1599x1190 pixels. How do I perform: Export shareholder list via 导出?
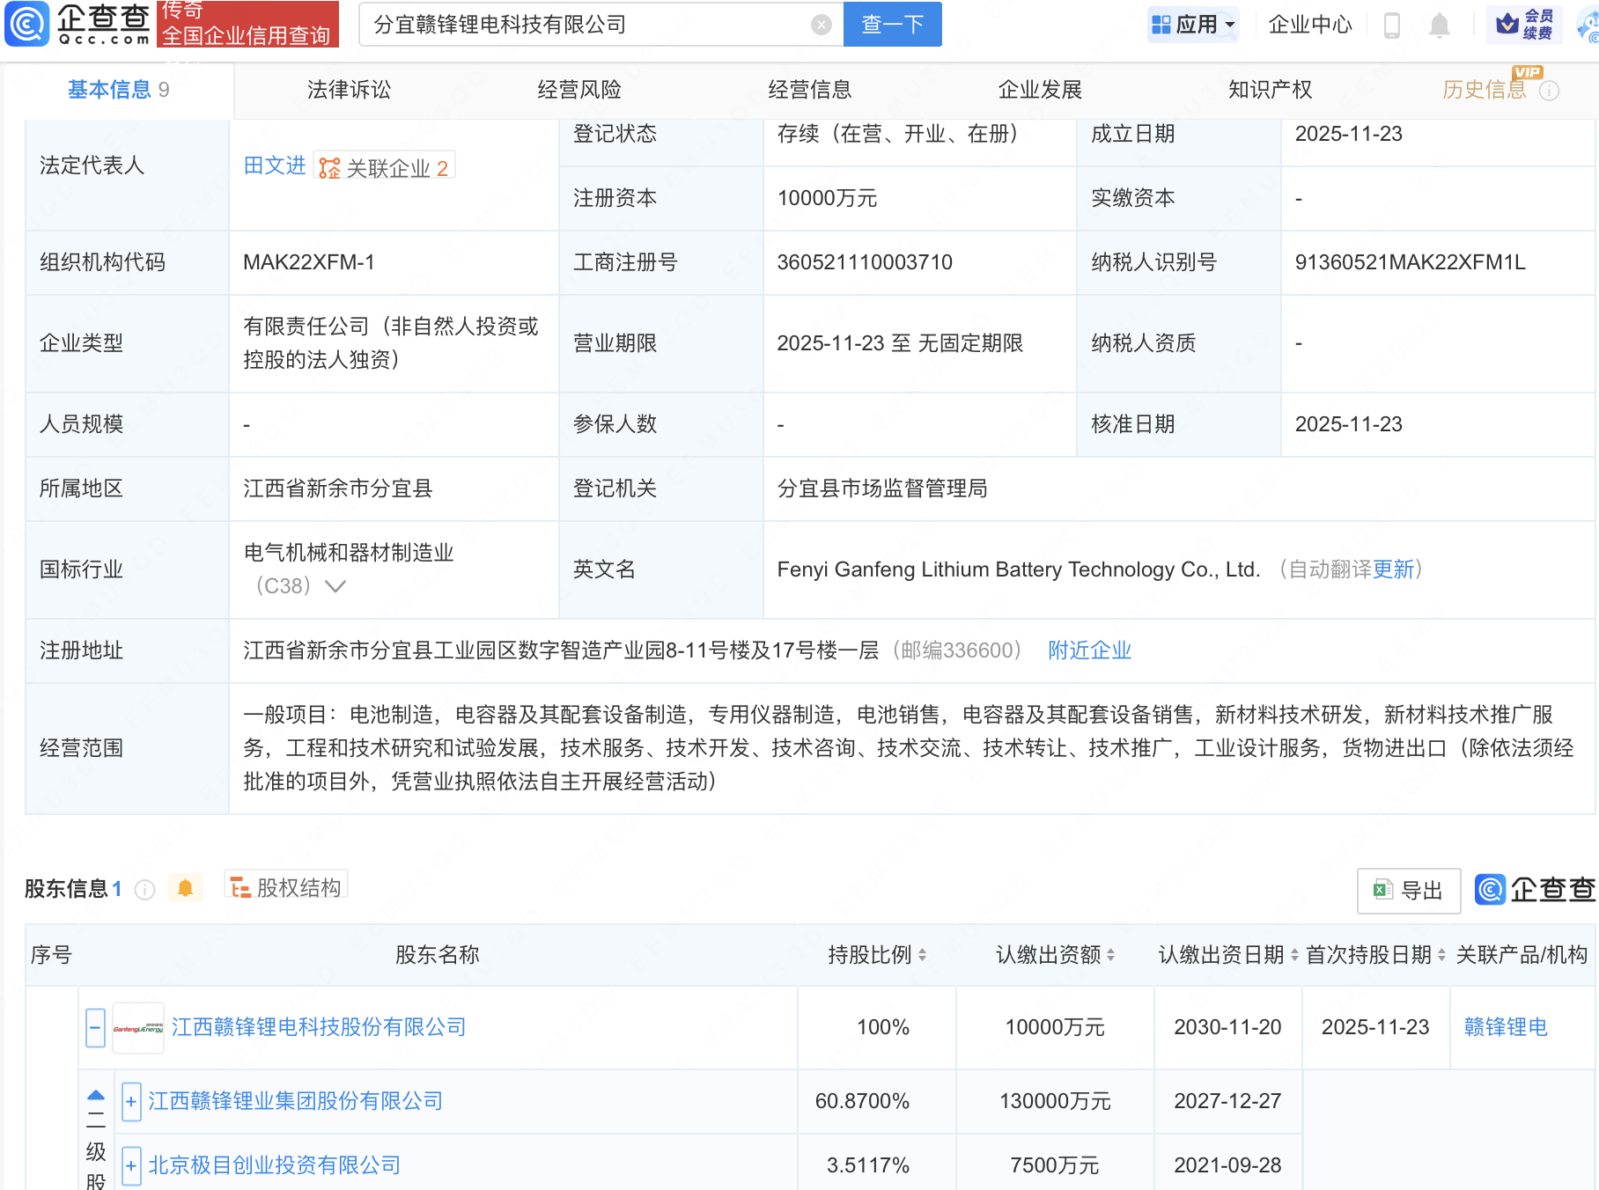pos(1408,891)
